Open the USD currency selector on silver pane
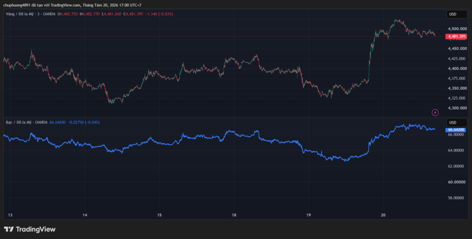Viewport: 472px width, 239px height. point(456,122)
